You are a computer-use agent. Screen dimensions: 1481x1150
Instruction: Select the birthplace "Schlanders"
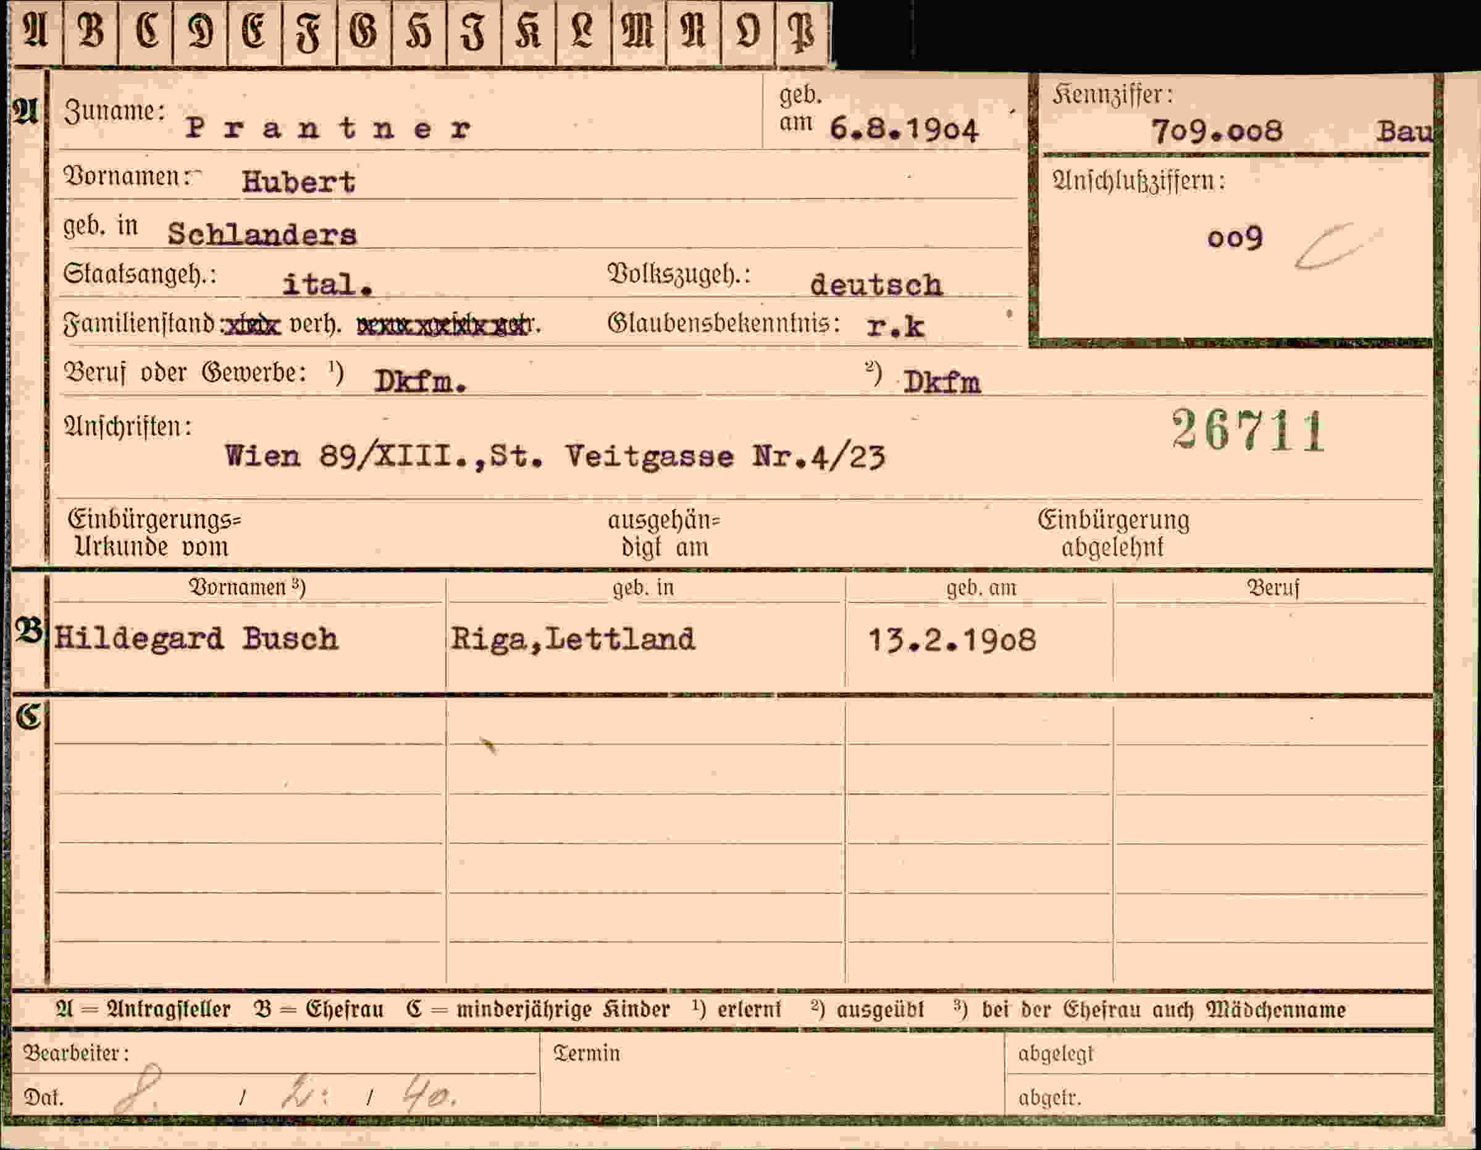pyautogui.click(x=262, y=235)
